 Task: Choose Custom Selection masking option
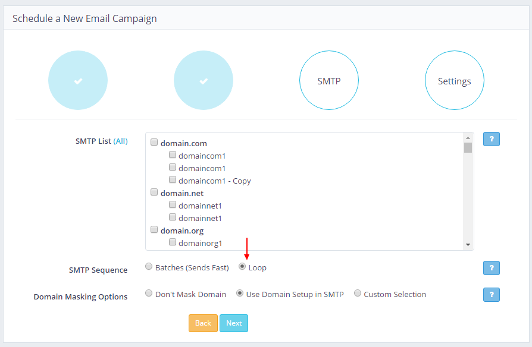358,294
